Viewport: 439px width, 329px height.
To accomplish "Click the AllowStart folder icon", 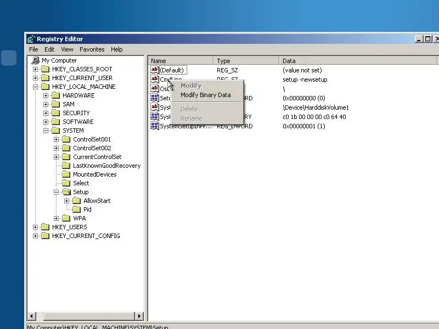I will (x=77, y=201).
